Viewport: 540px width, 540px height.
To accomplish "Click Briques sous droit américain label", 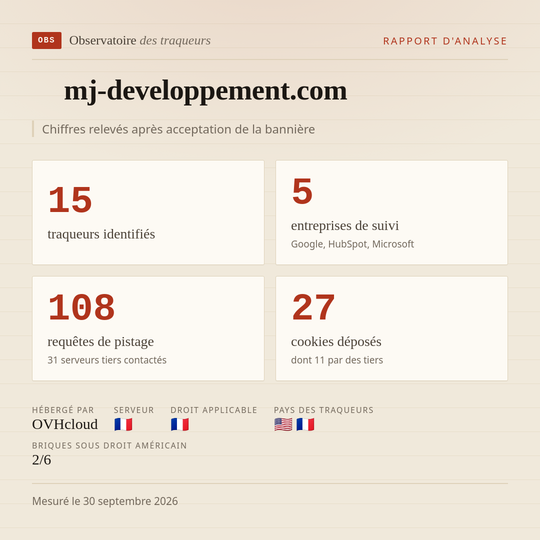I will (x=109, y=445).
